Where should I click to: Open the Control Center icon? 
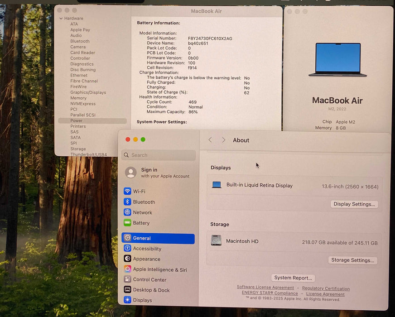click(127, 279)
